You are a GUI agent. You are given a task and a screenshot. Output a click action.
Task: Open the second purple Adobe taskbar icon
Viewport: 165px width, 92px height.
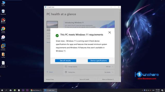tap(27, 90)
